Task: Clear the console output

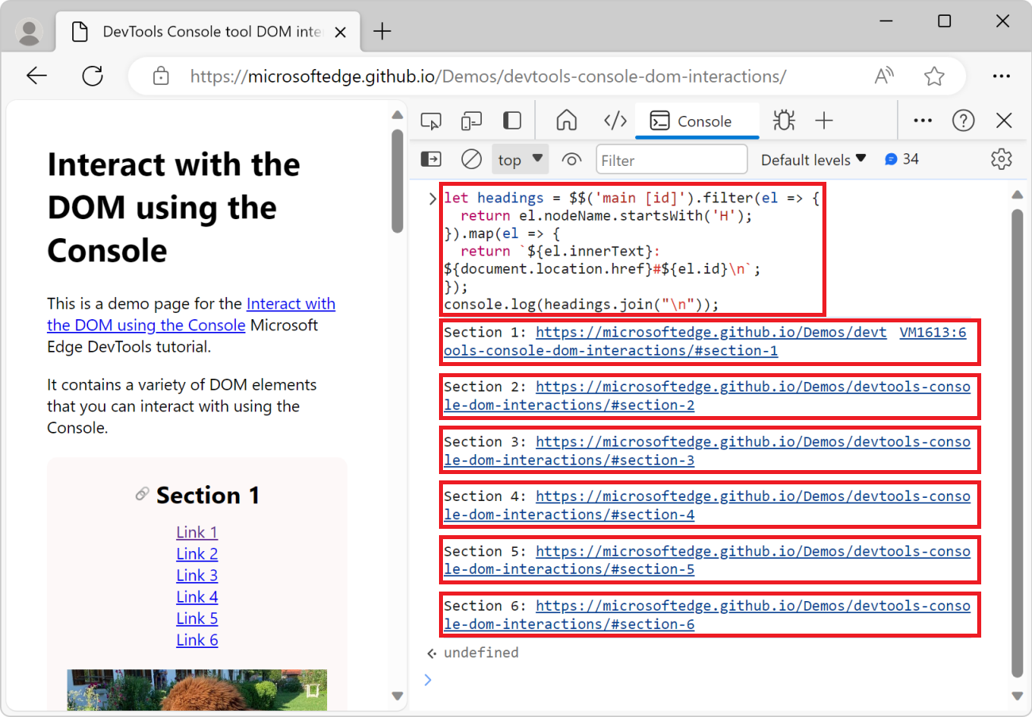Action: [x=471, y=159]
